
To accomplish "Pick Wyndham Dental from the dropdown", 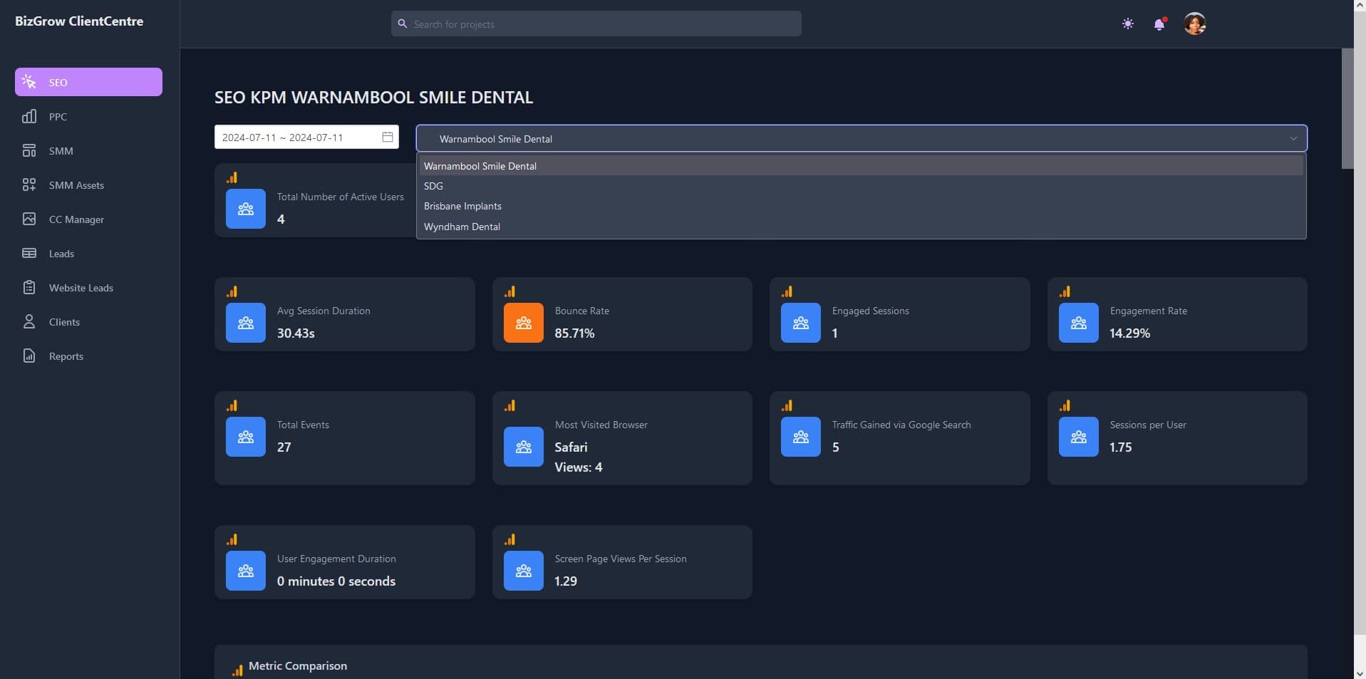I will click(861, 227).
